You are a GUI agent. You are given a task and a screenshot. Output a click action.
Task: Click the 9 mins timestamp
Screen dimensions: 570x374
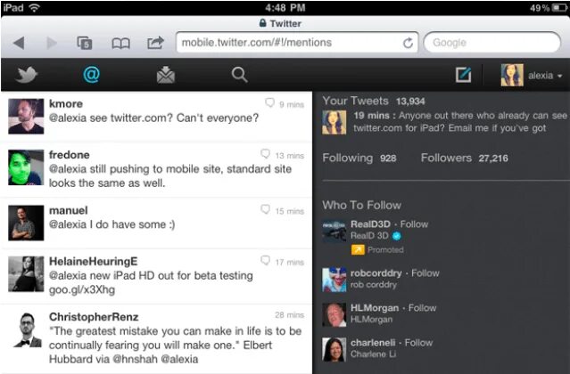tap(292, 105)
